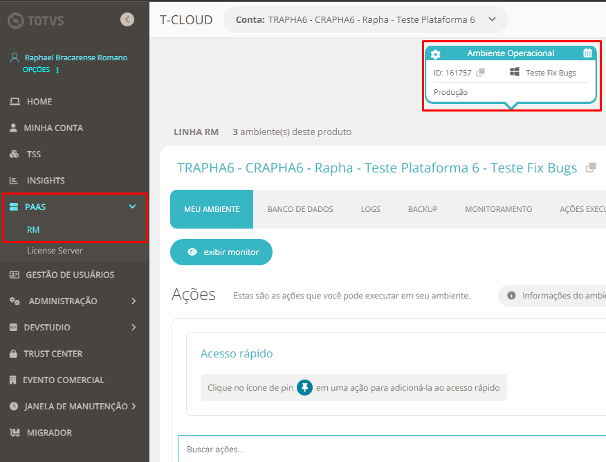606x462 pixels.
Task: Switch to the MONITORAMENTO tab
Action: tap(499, 209)
